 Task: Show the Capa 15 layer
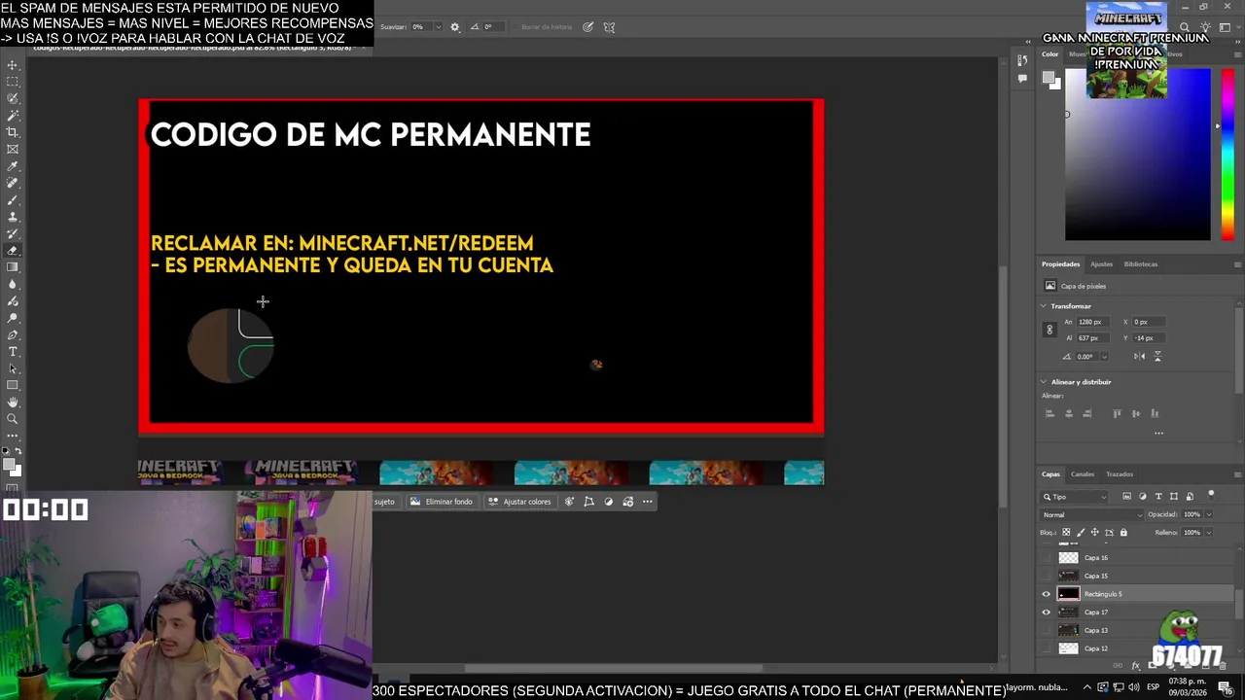1047,576
